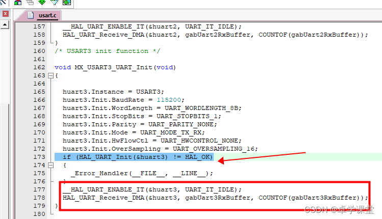382x219 pixels.
Task: Click gabUart3RxBuffer argument on line 178
Action: tap(218, 198)
